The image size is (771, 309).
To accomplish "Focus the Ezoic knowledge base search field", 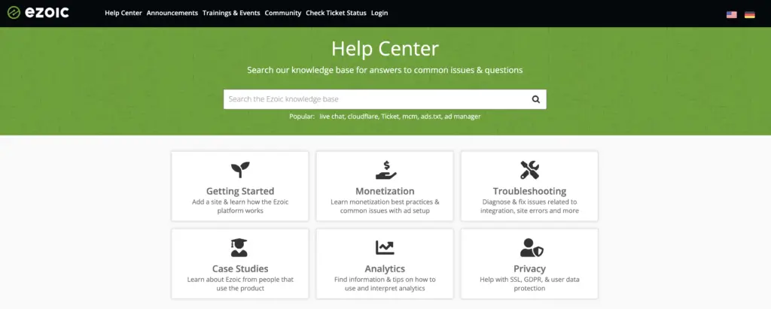I will pos(377,99).
